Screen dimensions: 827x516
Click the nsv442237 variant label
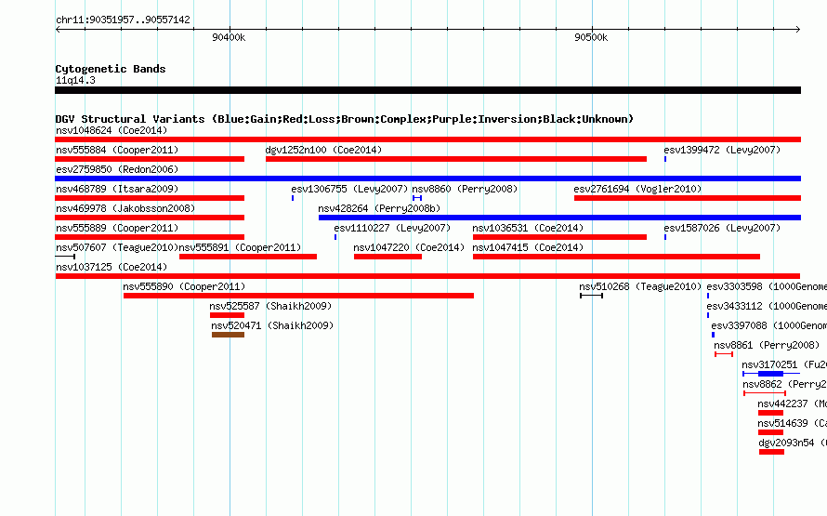(x=793, y=404)
